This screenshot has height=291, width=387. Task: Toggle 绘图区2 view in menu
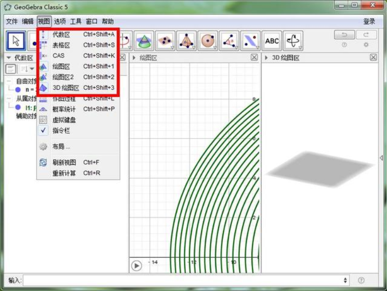tap(79, 77)
